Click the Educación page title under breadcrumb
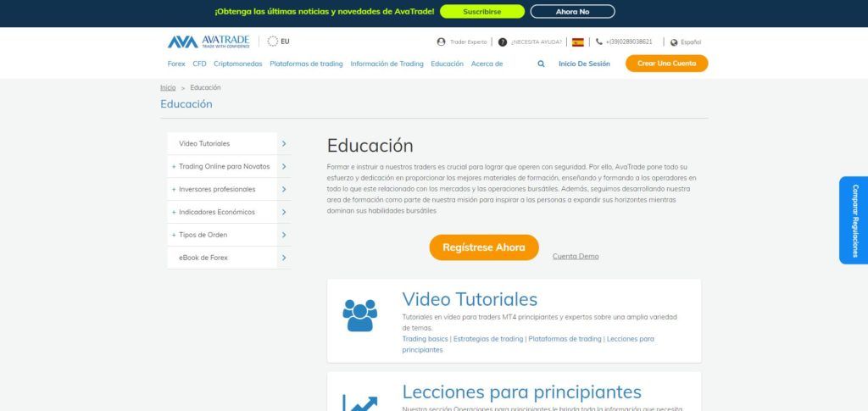 [x=186, y=104]
